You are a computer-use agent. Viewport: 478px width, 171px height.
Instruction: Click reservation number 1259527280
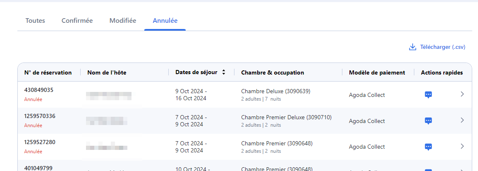pyautogui.click(x=40, y=142)
